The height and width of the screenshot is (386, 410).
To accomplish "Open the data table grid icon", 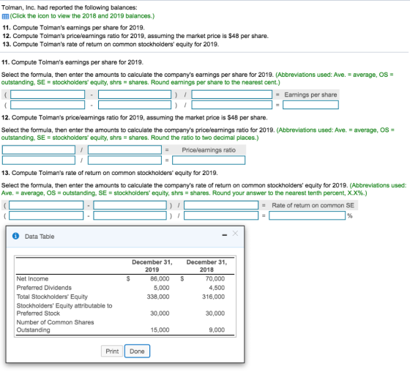I will click(5, 16).
